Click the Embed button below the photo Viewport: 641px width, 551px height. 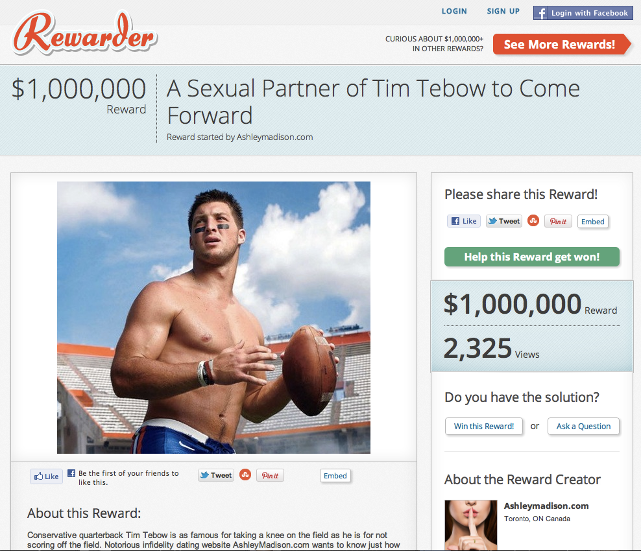tap(335, 475)
